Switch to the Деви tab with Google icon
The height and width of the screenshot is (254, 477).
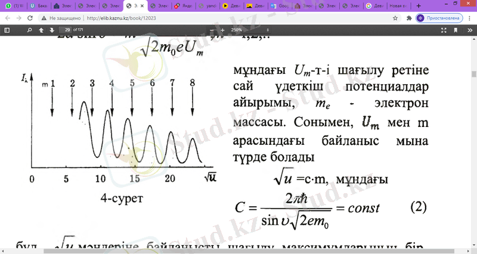tap(375, 6)
